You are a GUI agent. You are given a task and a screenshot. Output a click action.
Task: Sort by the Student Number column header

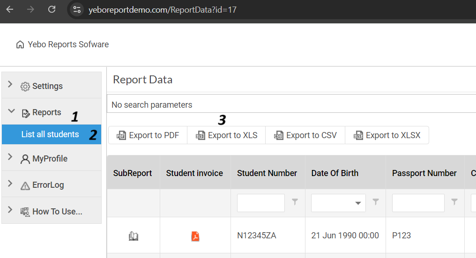[x=268, y=173]
